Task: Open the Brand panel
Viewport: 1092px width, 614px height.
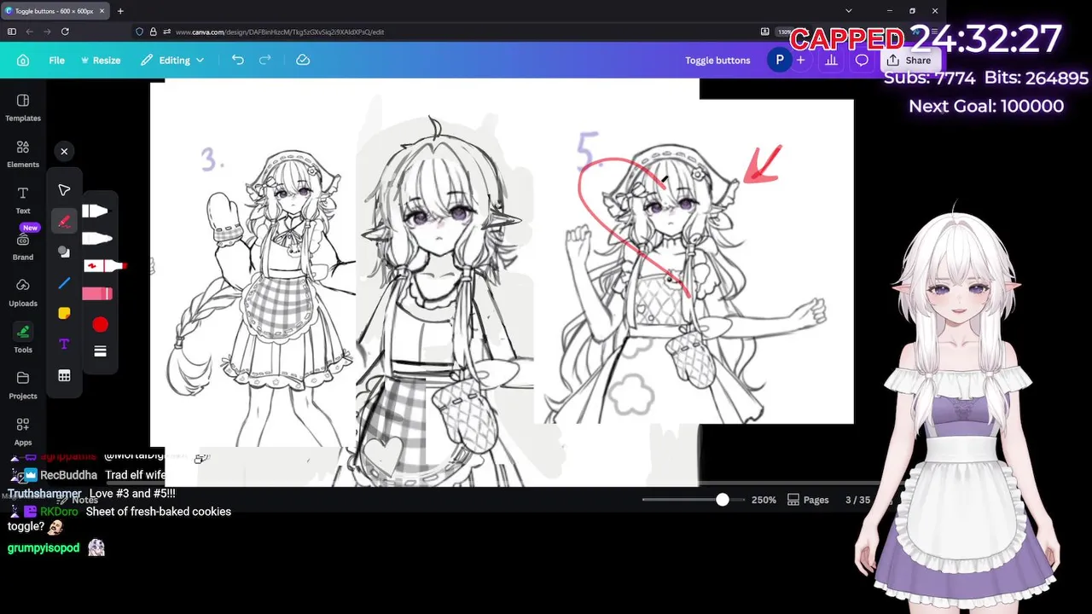Action: coord(23,246)
